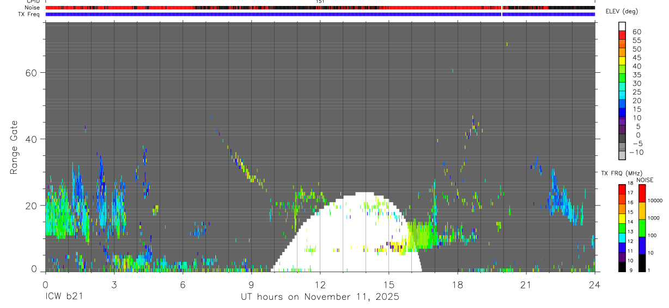Click the '18' tick on UT hours axis
Viewport: 669px width, 308px height.
[x=457, y=284]
